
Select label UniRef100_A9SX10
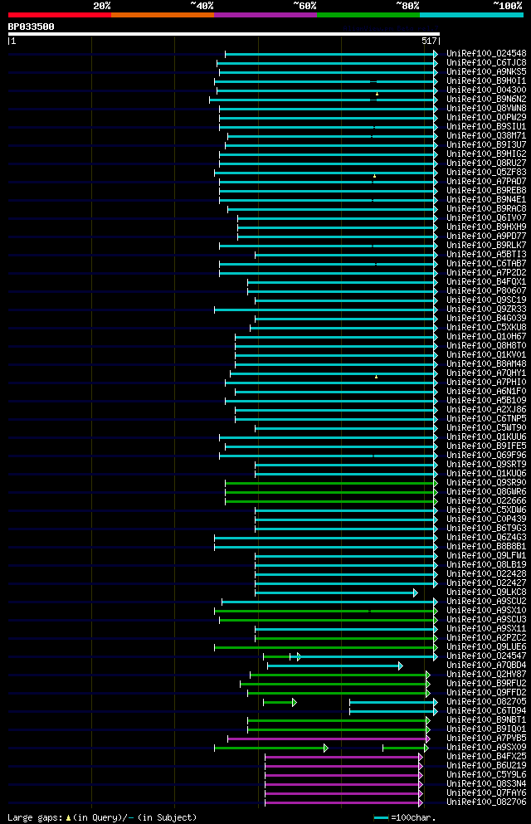pos(486,611)
